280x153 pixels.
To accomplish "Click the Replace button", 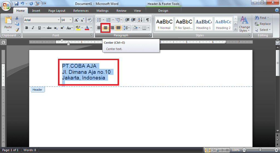I will pos(263,24).
